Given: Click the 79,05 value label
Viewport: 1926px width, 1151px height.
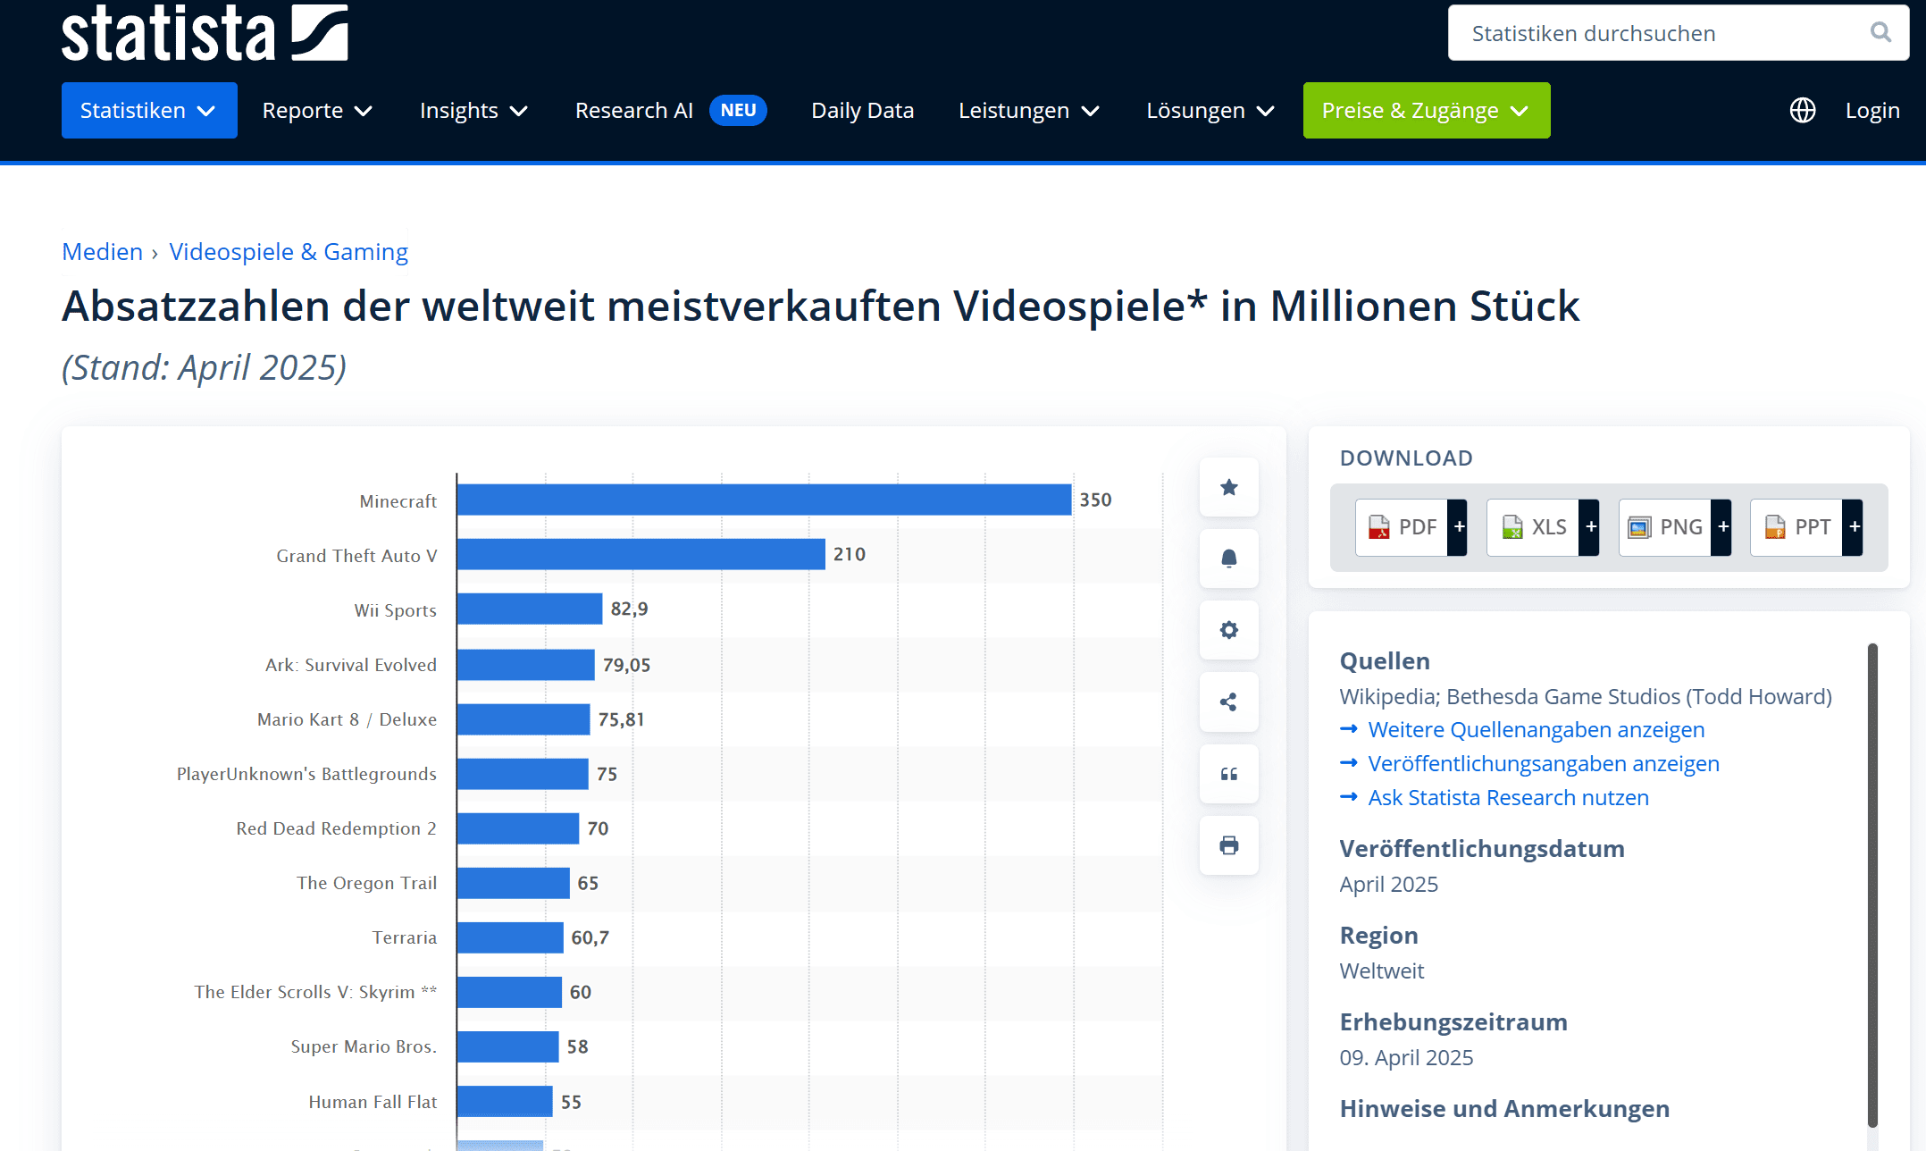Looking at the screenshot, I should pos(626,665).
